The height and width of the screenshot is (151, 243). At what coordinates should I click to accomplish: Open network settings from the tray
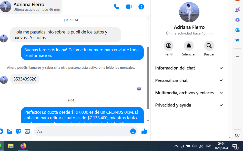pyautogui.click(x=201, y=146)
